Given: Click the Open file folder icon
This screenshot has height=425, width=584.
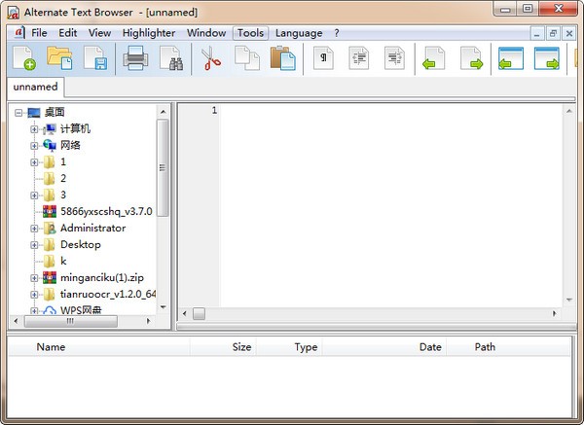Looking at the screenshot, I should (60, 60).
